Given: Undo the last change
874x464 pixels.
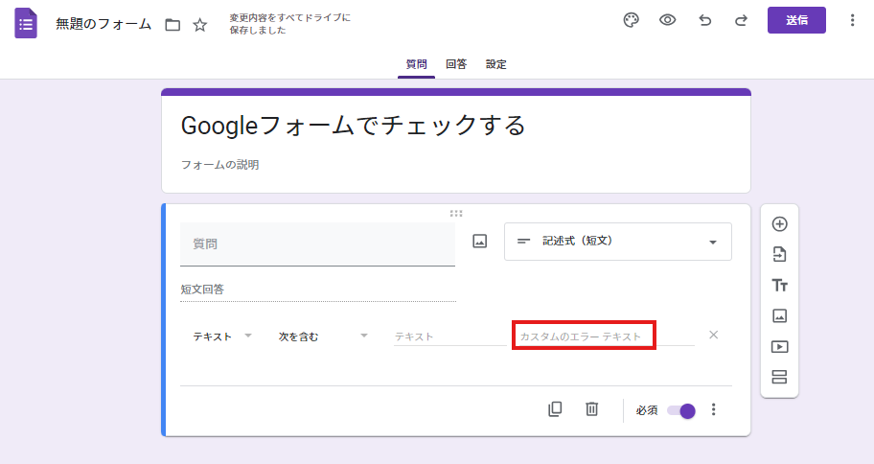Looking at the screenshot, I should click(705, 21).
